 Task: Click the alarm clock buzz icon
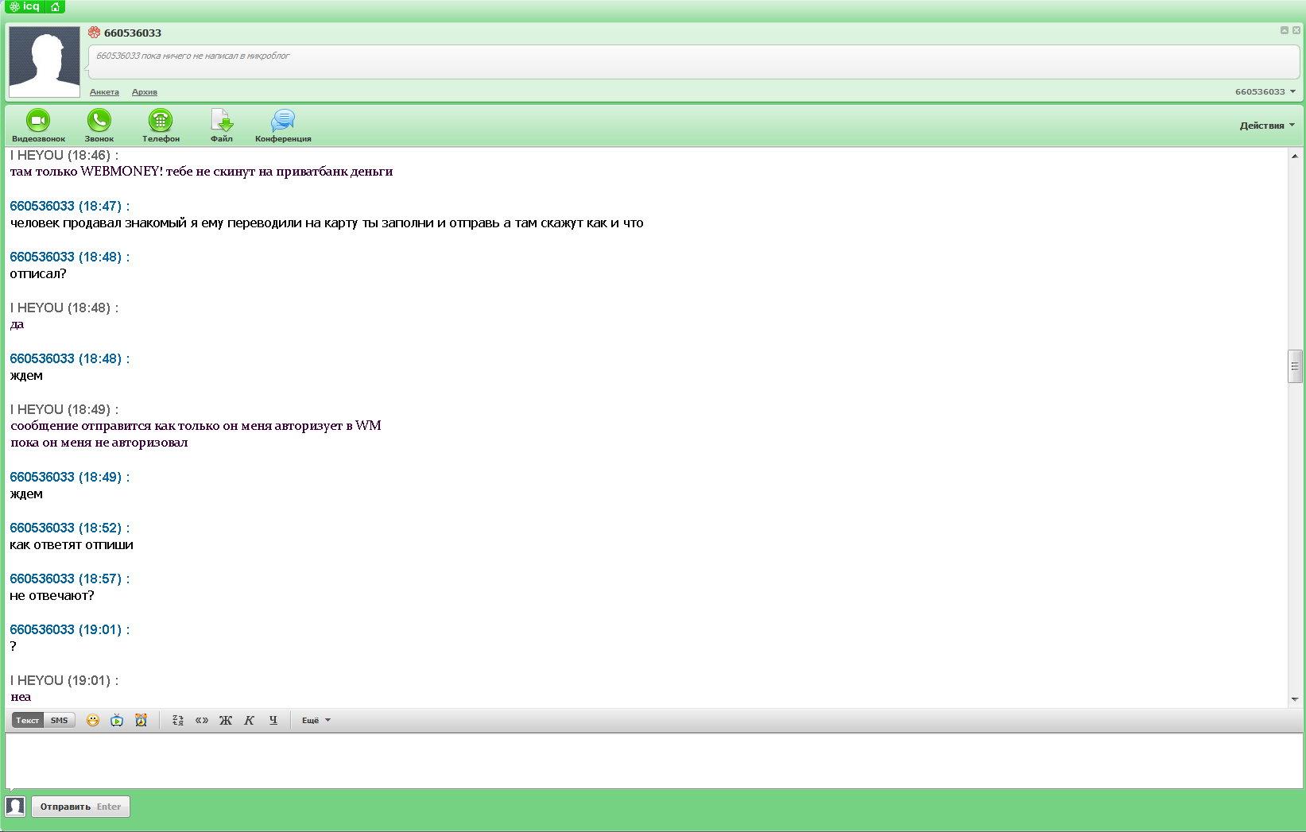point(141,720)
